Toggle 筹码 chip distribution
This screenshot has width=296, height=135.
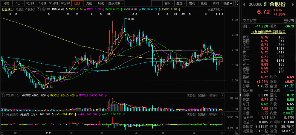click(x=192, y=3)
